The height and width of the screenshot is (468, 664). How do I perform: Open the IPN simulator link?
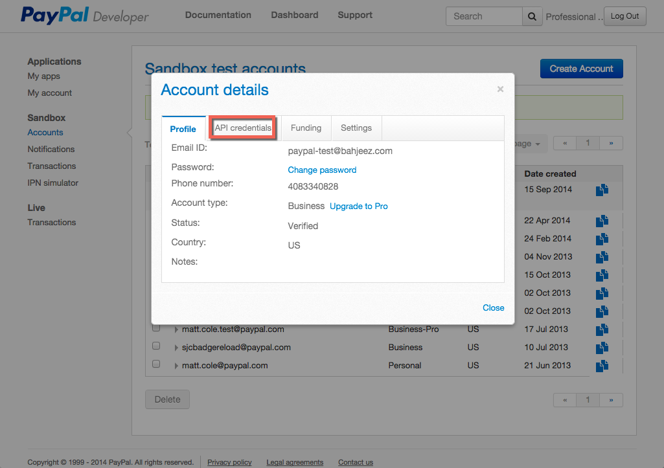tap(53, 183)
